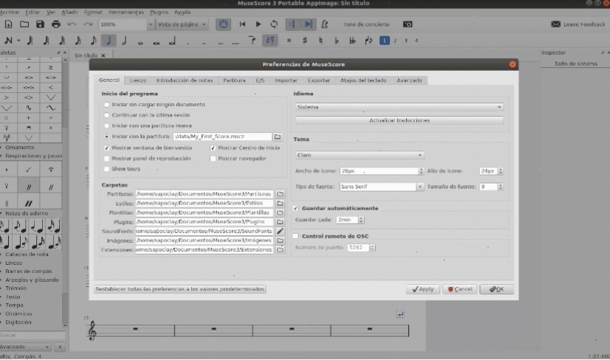Click the 'Guardar cada' minutes spinner
Viewport: 610px width, 360px height.
click(350, 220)
